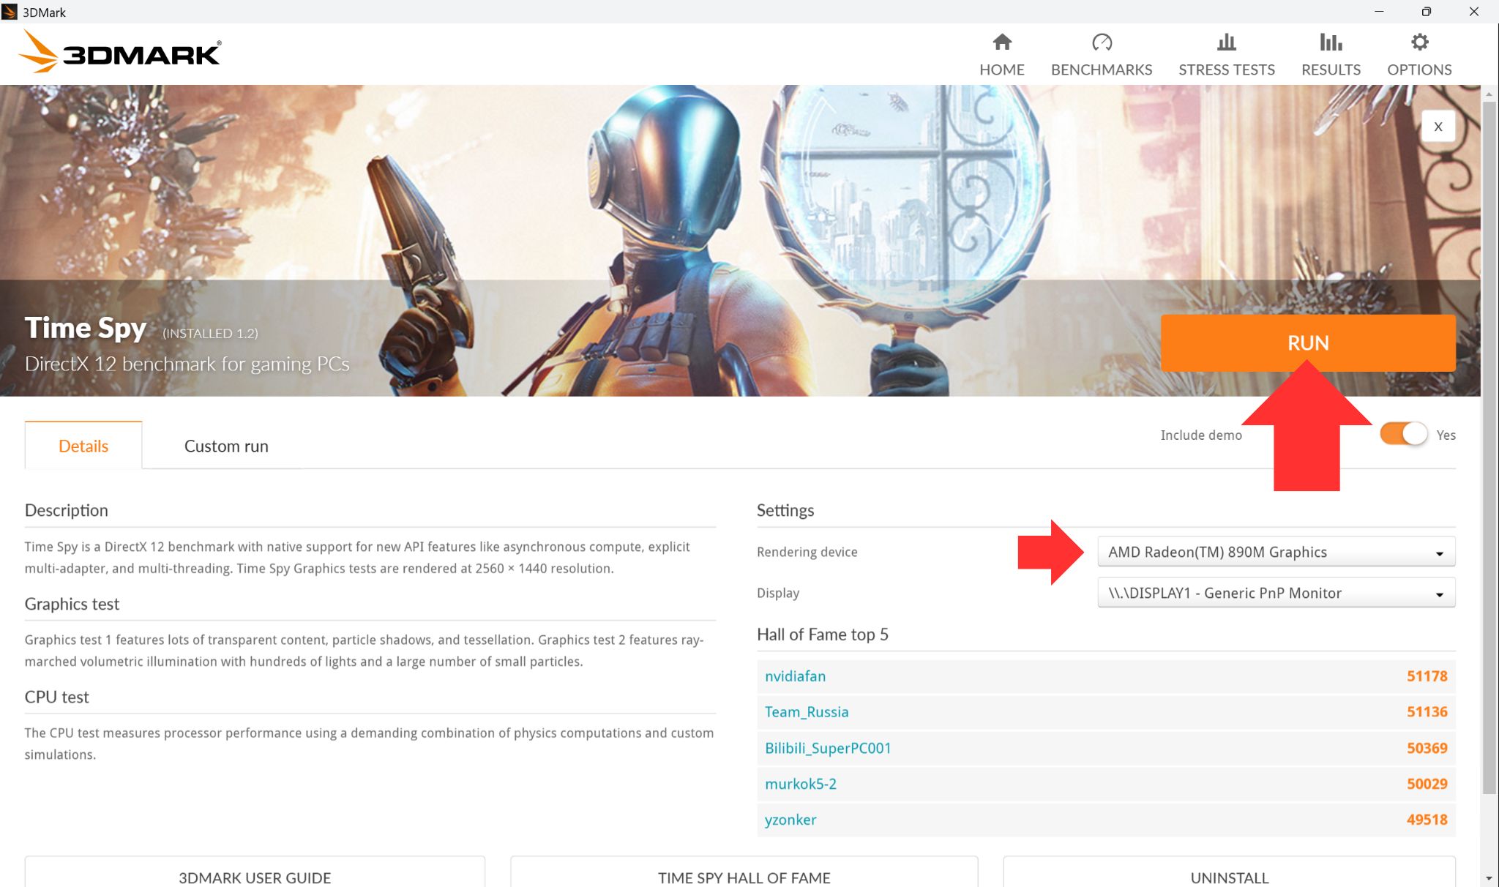This screenshot has height=887, width=1499.
Task: Click the Settings heading
Action: pyautogui.click(x=785, y=510)
